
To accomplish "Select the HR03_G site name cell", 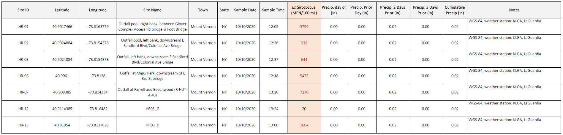I will pos(152,109).
